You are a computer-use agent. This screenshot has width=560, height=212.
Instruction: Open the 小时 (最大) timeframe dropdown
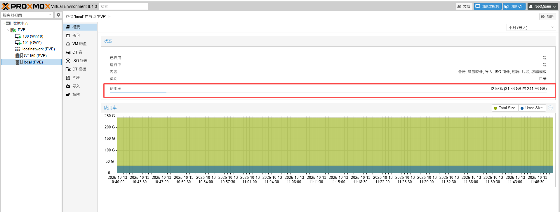click(x=531, y=28)
